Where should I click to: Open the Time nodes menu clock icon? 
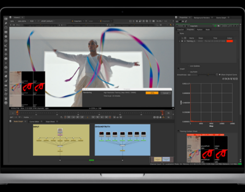(6, 28)
